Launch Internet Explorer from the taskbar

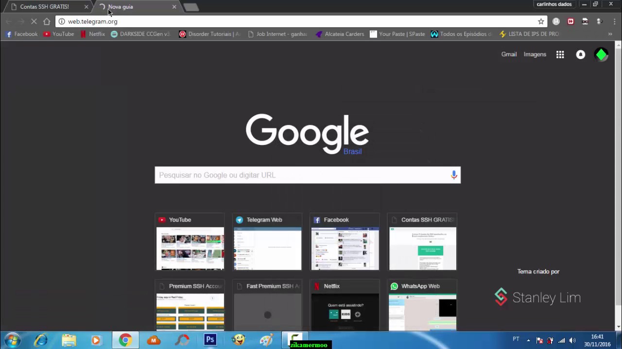click(41, 340)
